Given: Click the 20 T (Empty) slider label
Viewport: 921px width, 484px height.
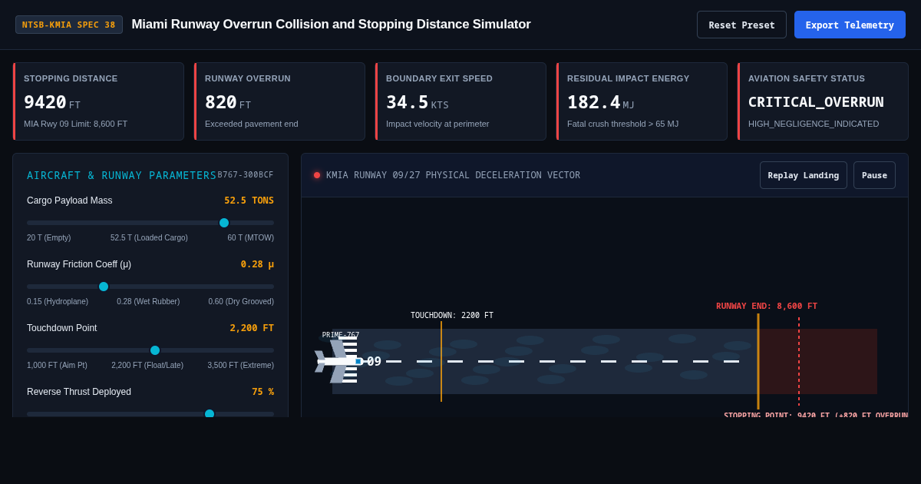Looking at the screenshot, I should tap(48, 238).
